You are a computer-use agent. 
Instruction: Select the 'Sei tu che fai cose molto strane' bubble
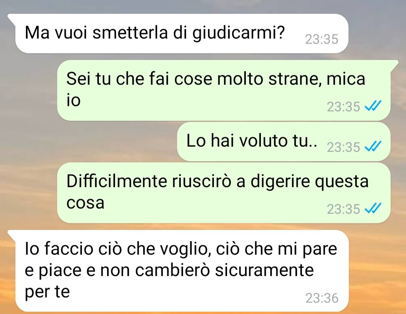pyautogui.click(x=224, y=90)
